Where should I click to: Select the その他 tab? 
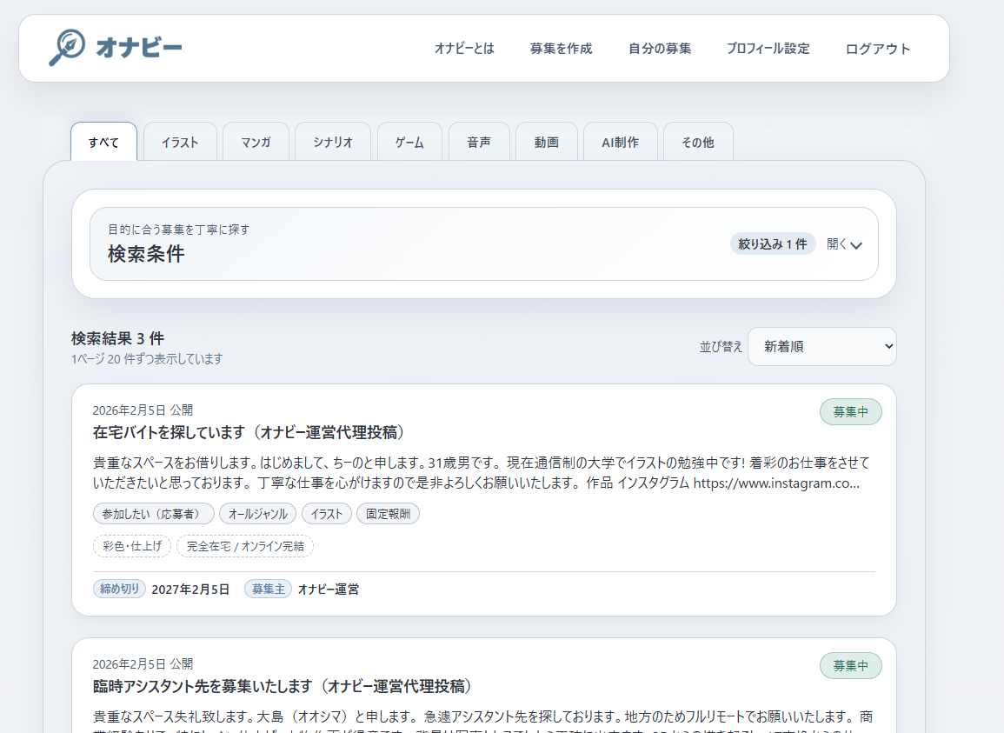pos(698,143)
